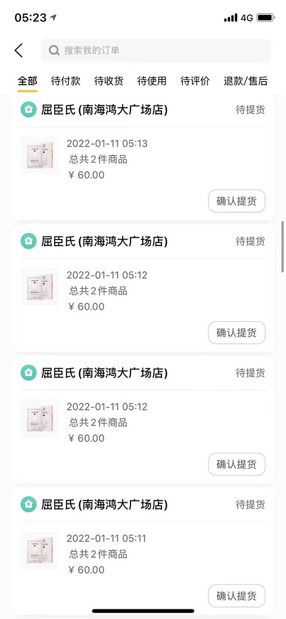This screenshot has width=286, height=619.
Task: Tap battery icon in status bar
Action: [x=266, y=18]
